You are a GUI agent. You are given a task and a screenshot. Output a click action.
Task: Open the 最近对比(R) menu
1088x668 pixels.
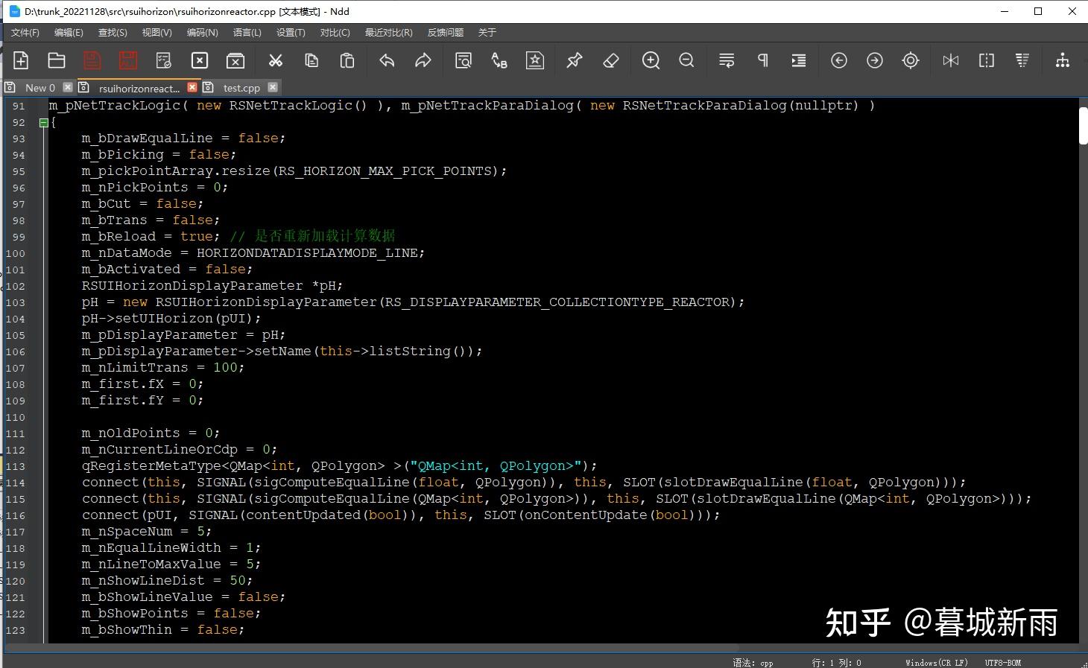(388, 33)
